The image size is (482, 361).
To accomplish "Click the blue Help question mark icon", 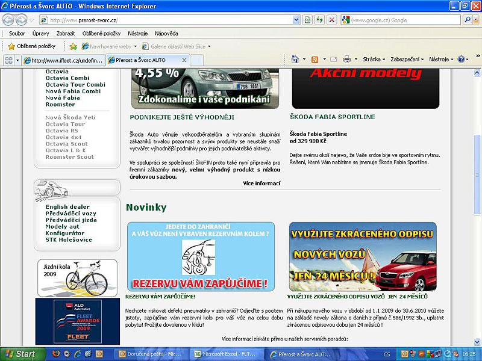I will point(461,59).
